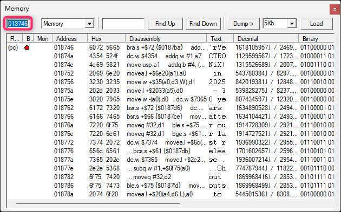Screen dimensions: 341x212
Task: Click the Decimal column header
Action: coord(266,39)
